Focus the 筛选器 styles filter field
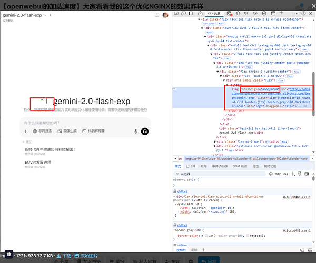This screenshot has height=263, width=316. point(220,174)
